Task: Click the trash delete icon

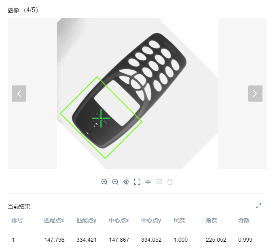Action: click(x=170, y=182)
